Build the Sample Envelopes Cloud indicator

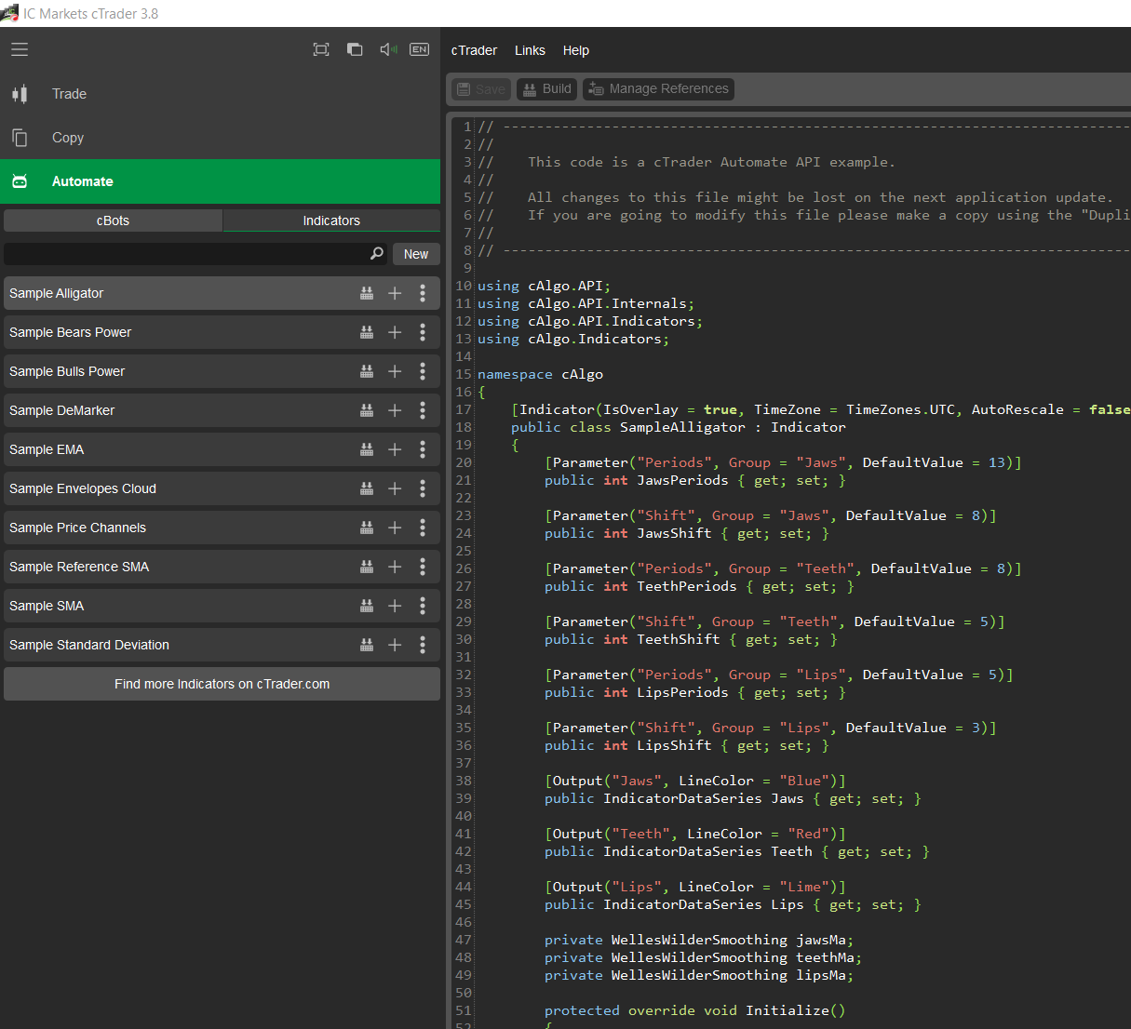coord(367,488)
